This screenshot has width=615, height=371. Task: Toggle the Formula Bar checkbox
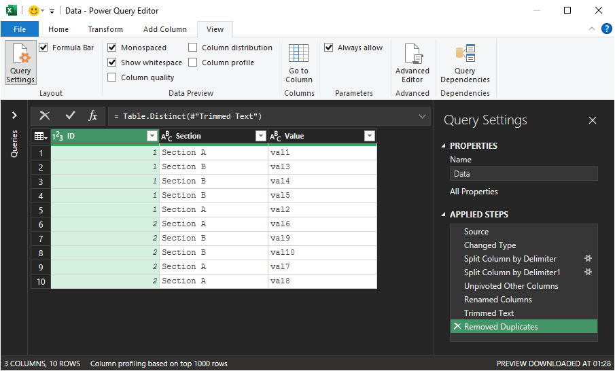[43, 48]
